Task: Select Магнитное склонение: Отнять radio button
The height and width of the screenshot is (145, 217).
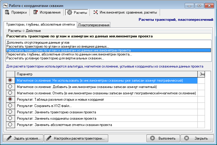Action: point(10,93)
